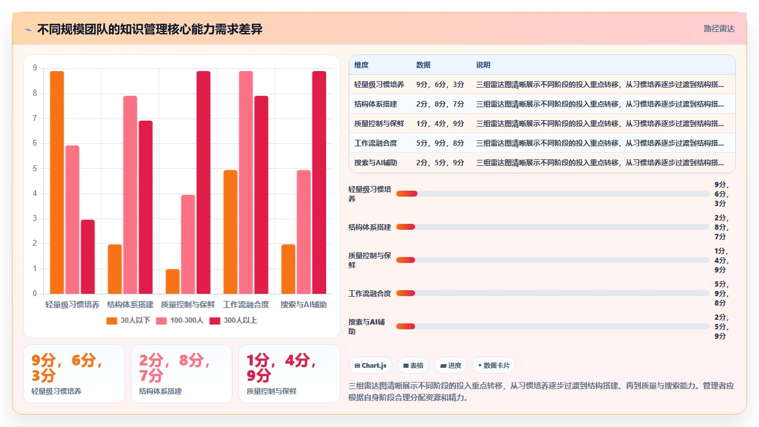Select the 数据卡片 tag chip

click(494, 365)
